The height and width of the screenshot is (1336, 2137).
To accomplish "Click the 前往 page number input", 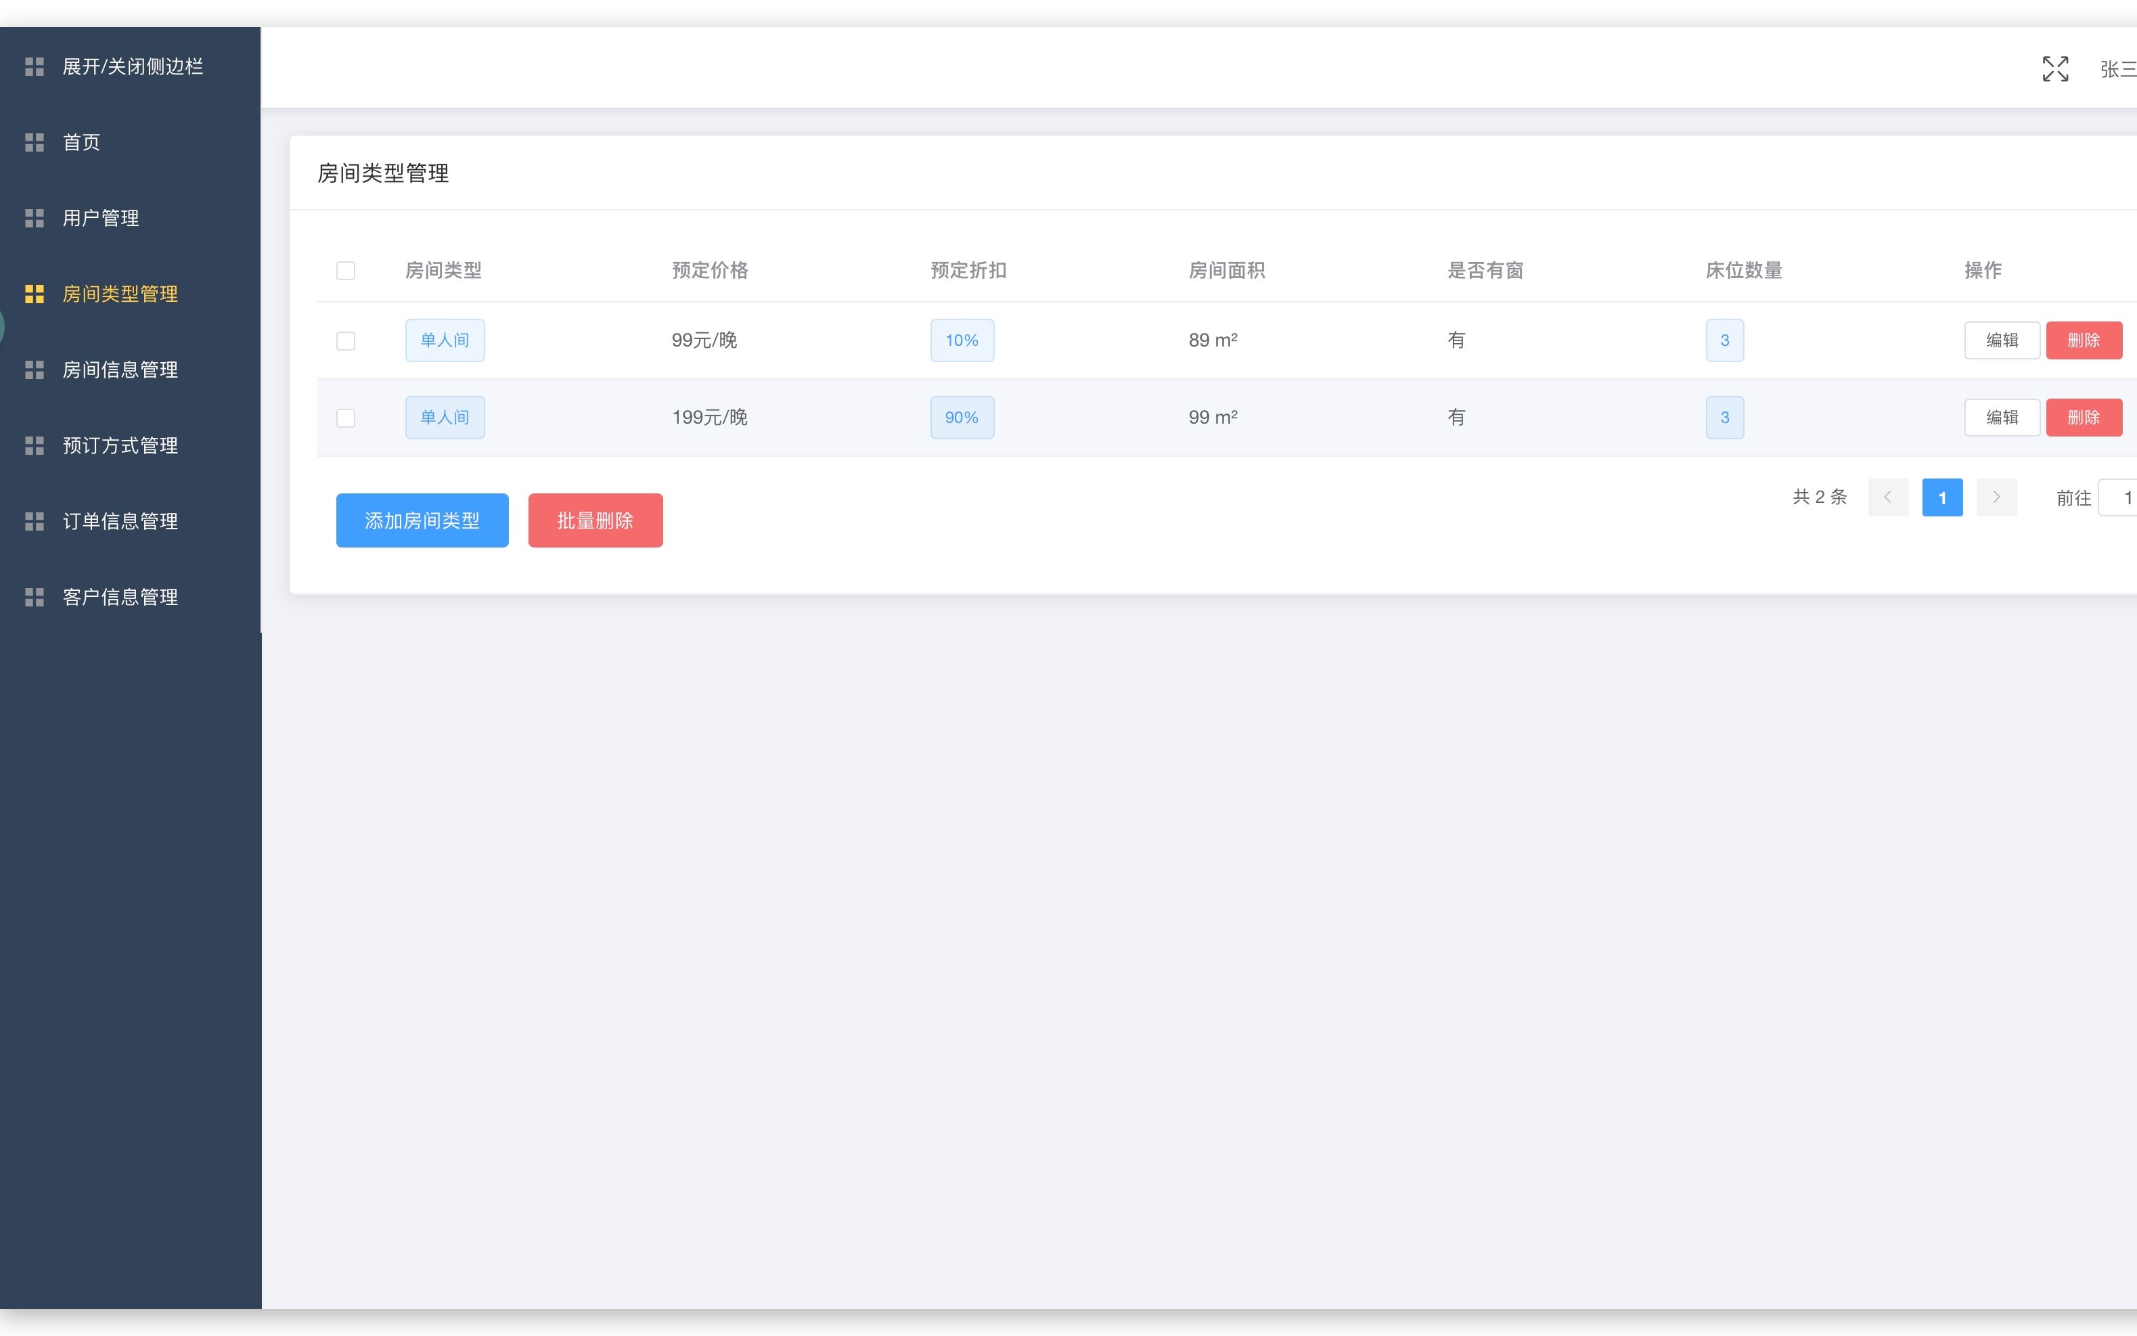I will (x=2119, y=497).
